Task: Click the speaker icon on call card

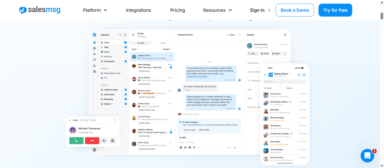Action: [x=104, y=141]
